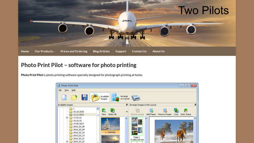
Task: Click up arrow of preview pane scrollbar
Action: pos(195,118)
